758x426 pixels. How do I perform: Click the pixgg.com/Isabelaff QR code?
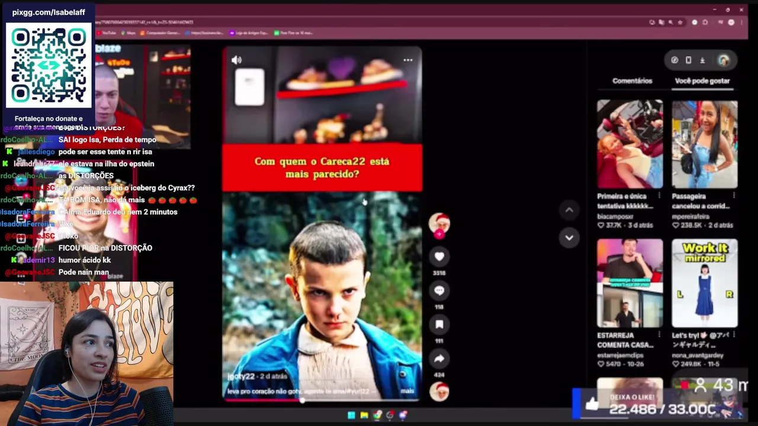pos(49,65)
